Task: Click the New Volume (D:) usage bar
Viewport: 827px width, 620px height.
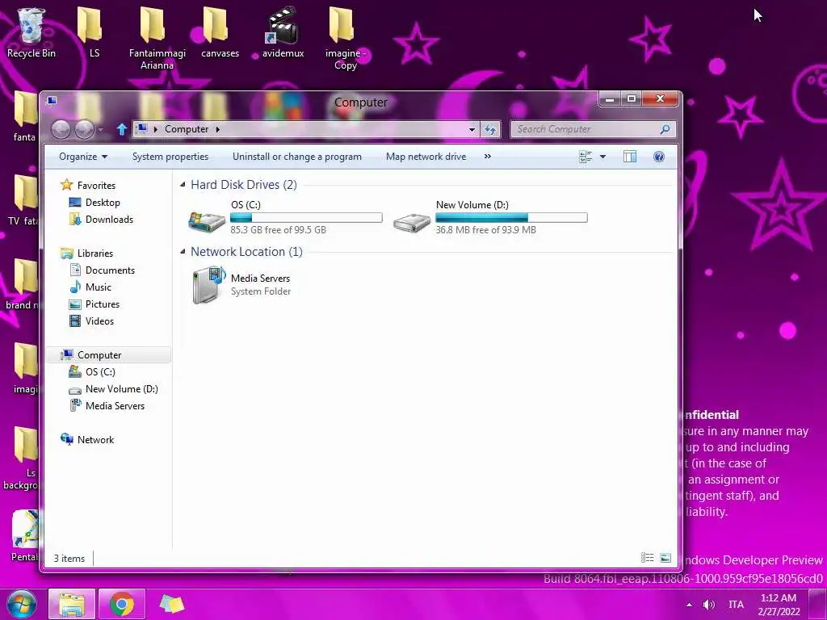Action: [511, 217]
